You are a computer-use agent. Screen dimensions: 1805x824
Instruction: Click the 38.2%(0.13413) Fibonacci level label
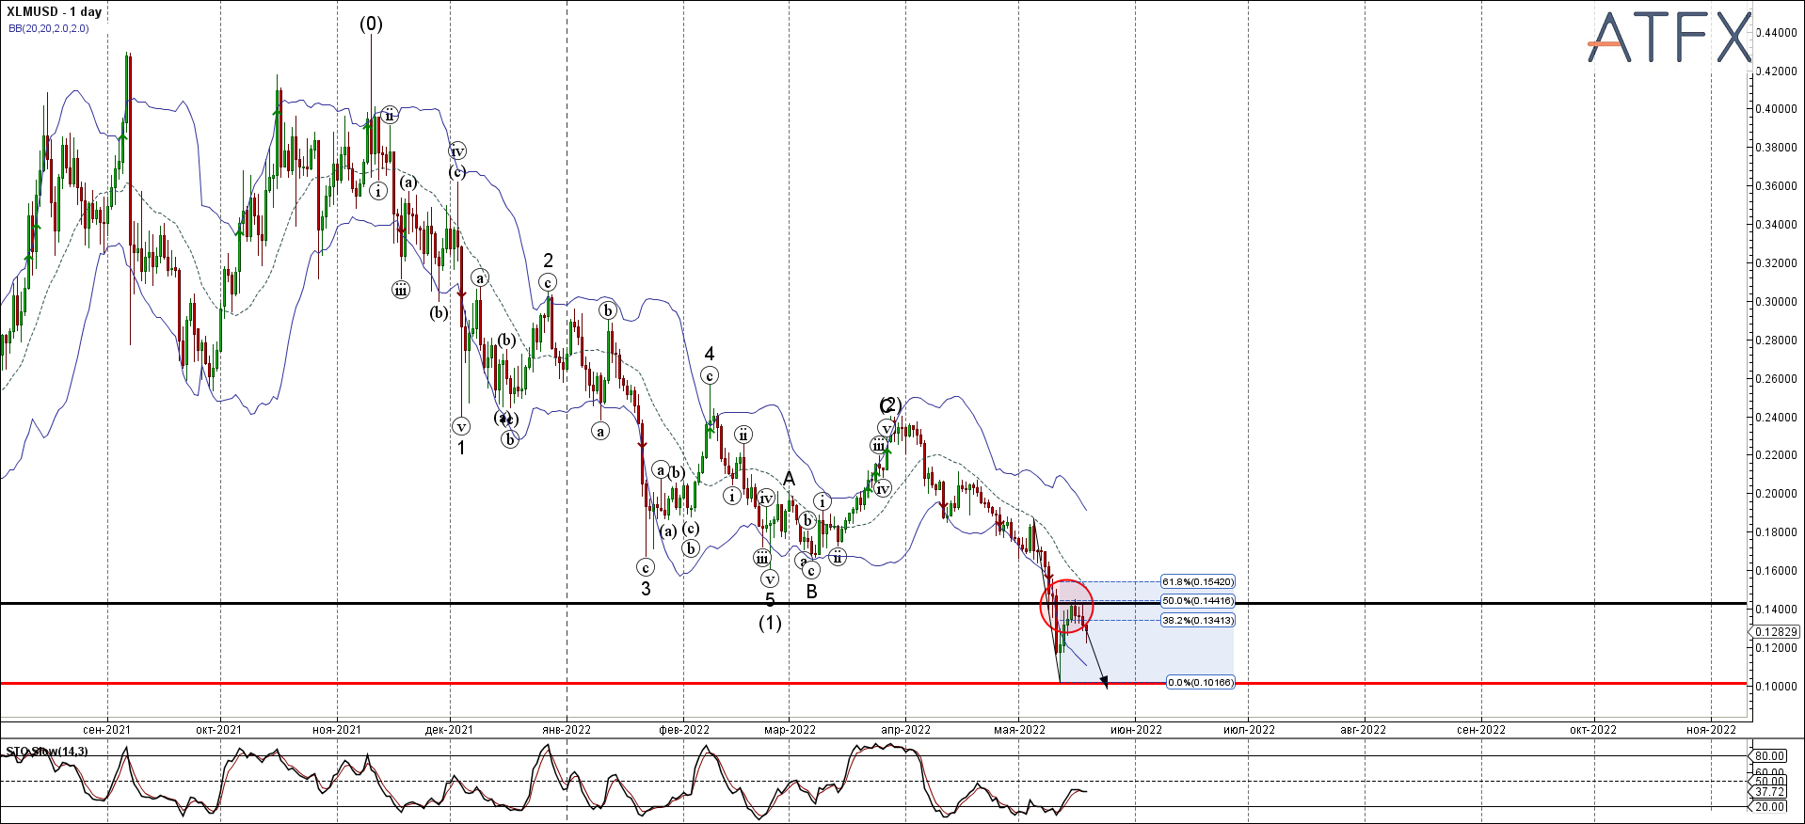pos(1198,621)
